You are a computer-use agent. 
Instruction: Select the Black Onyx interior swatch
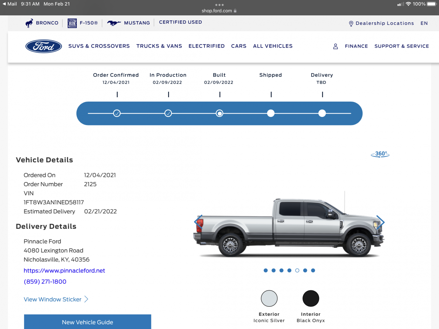(x=311, y=298)
